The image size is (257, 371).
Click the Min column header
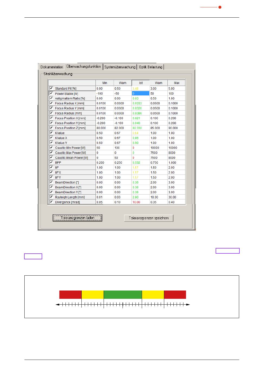105,83
